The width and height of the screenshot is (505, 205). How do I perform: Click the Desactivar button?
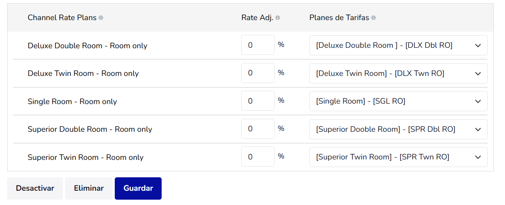(35, 188)
